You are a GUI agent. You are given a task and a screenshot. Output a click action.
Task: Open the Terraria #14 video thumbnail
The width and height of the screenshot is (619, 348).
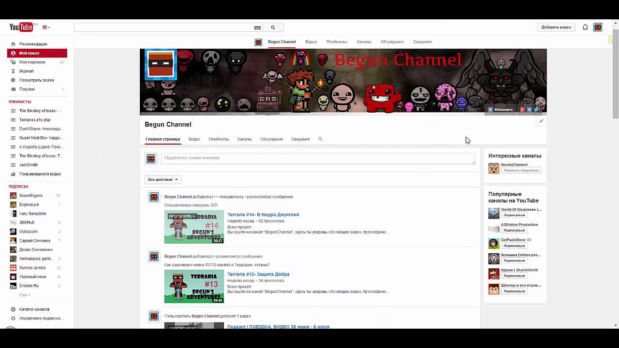pyautogui.click(x=194, y=227)
